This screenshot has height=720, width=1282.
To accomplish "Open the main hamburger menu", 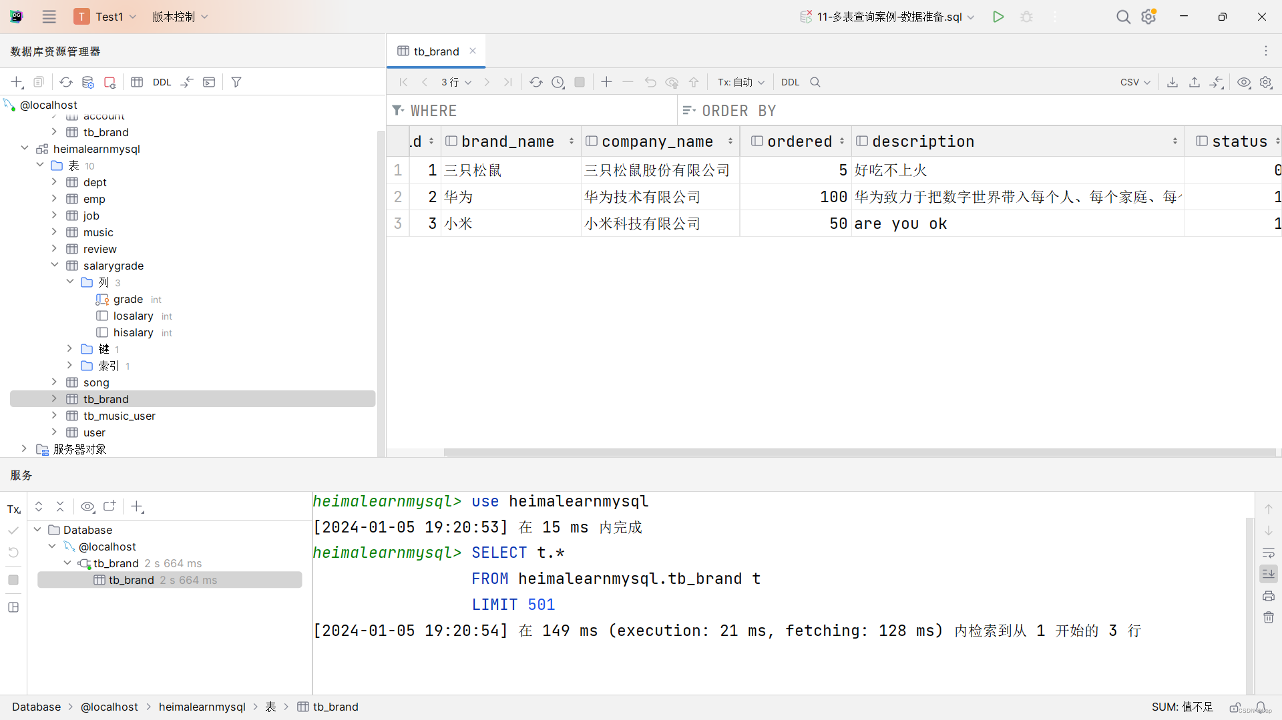I will point(49,17).
